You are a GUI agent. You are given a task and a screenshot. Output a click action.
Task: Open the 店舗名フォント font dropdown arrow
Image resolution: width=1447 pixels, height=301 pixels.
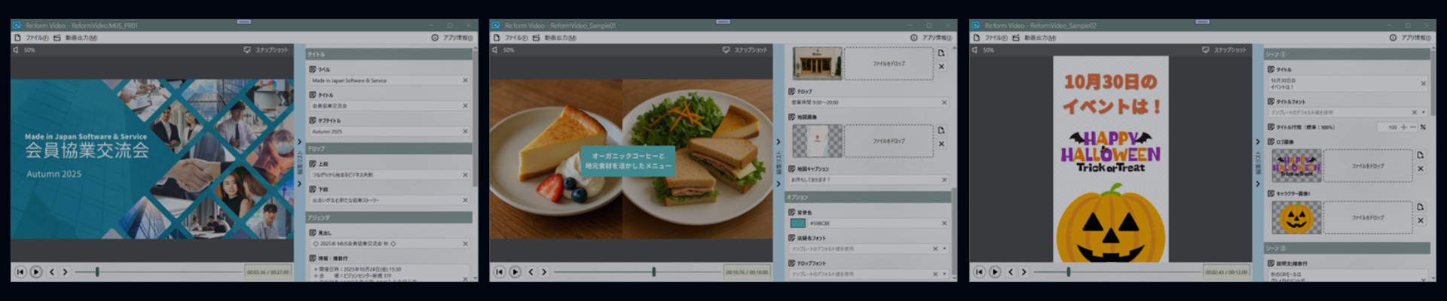[x=944, y=248]
